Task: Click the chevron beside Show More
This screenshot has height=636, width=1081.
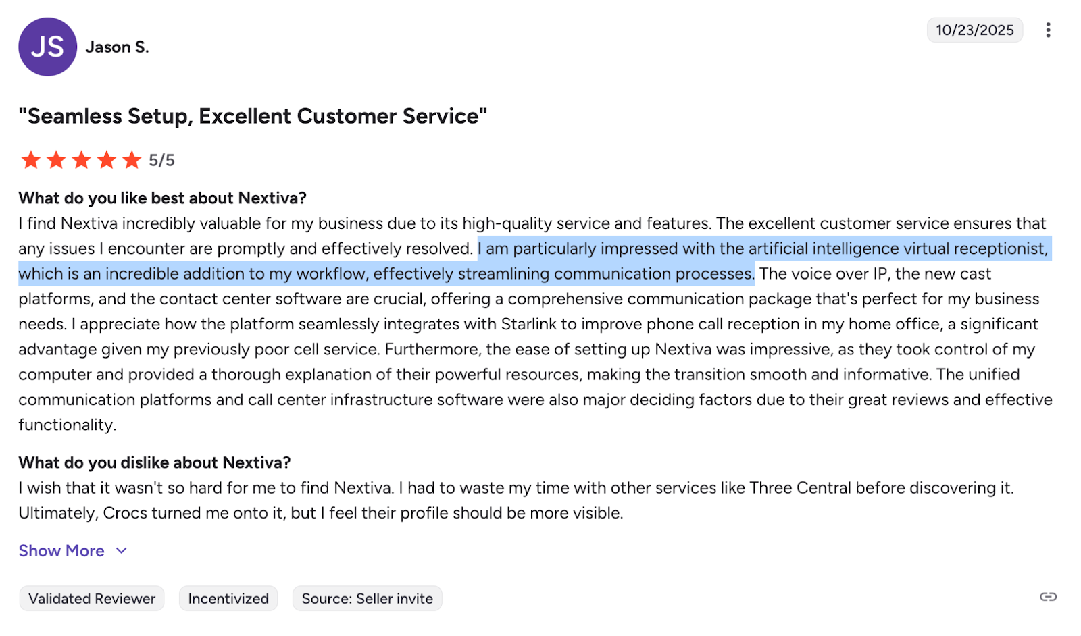Action: pyautogui.click(x=122, y=551)
